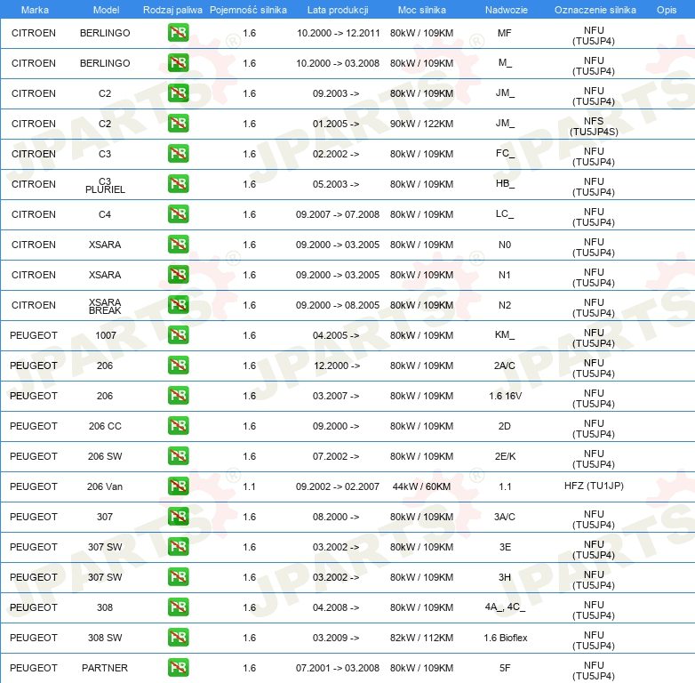Click the model name XSARA BREAK
695x683 pixels.
coord(105,307)
